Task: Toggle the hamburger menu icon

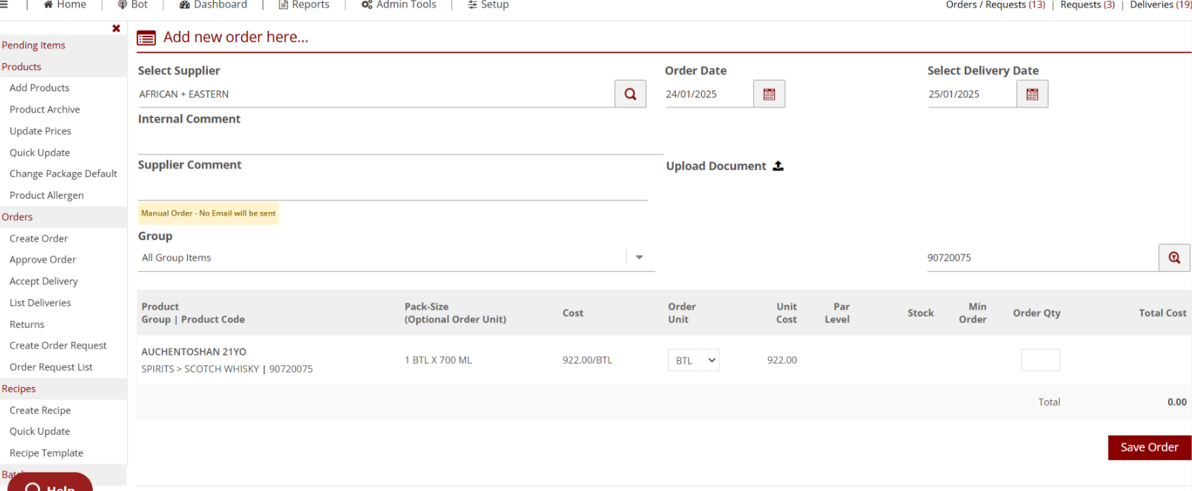Action: 4,5
